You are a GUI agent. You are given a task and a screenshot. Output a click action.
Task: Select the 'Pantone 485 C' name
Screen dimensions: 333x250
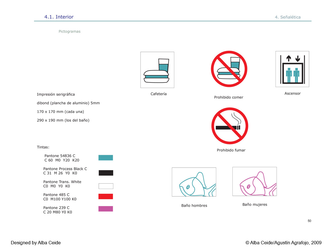pos(56,195)
